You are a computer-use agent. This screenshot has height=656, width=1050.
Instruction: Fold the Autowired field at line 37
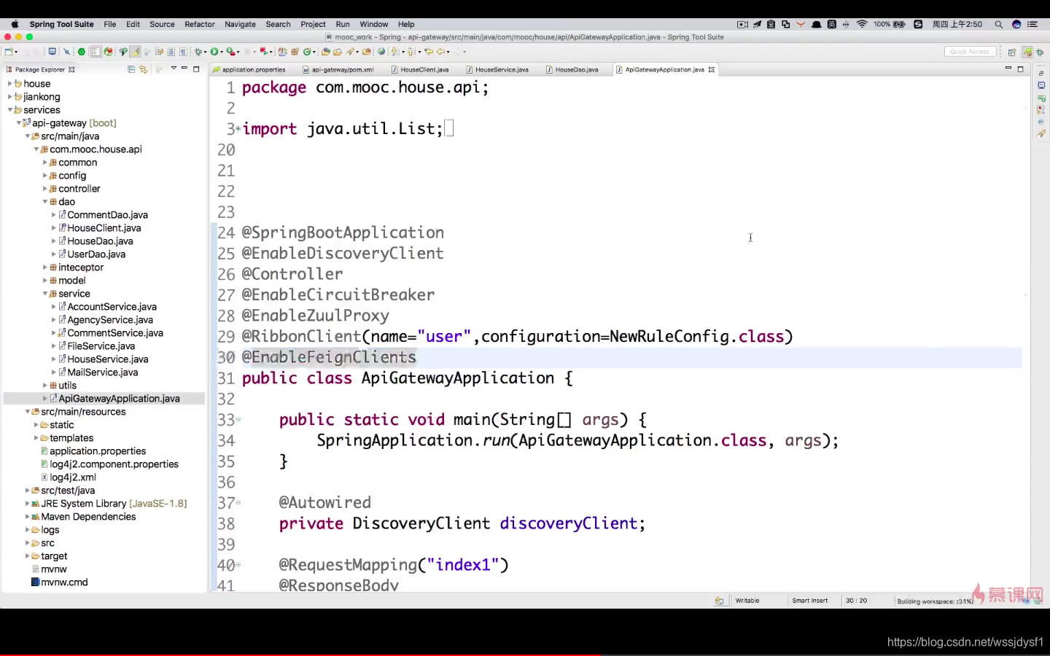click(x=238, y=503)
